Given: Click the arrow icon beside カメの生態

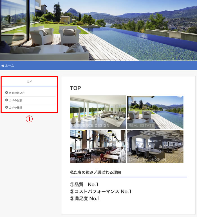Looking at the screenshot, I should coord(6,100).
